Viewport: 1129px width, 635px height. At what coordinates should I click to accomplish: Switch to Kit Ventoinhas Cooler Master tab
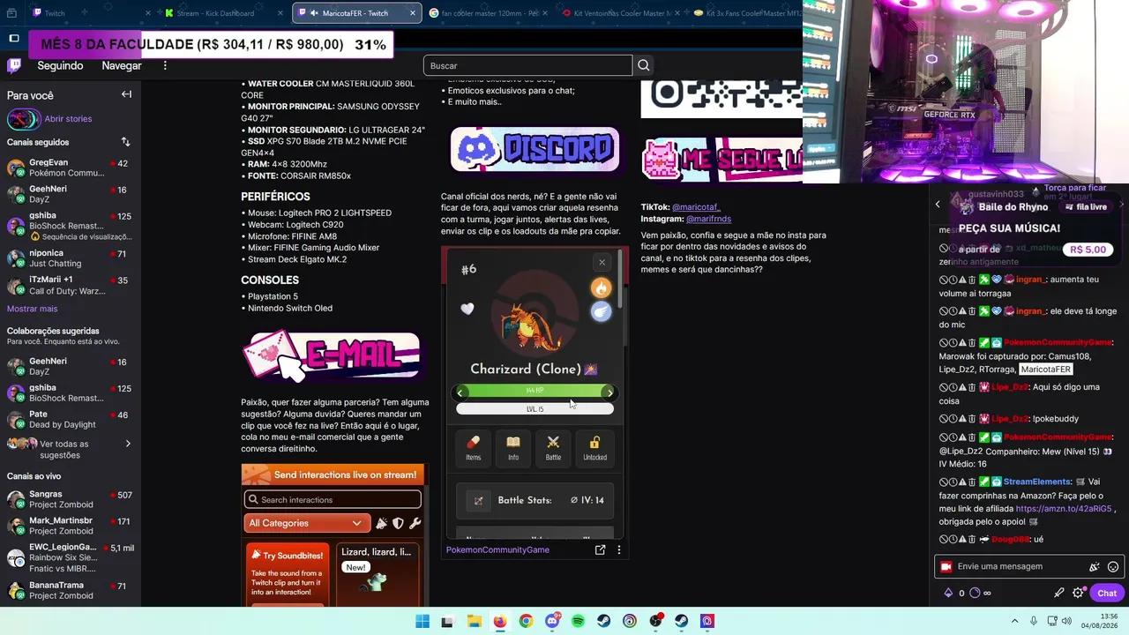pos(621,13)
